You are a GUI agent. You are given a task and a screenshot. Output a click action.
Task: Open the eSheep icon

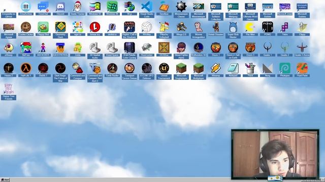click(x=9, y=48)
